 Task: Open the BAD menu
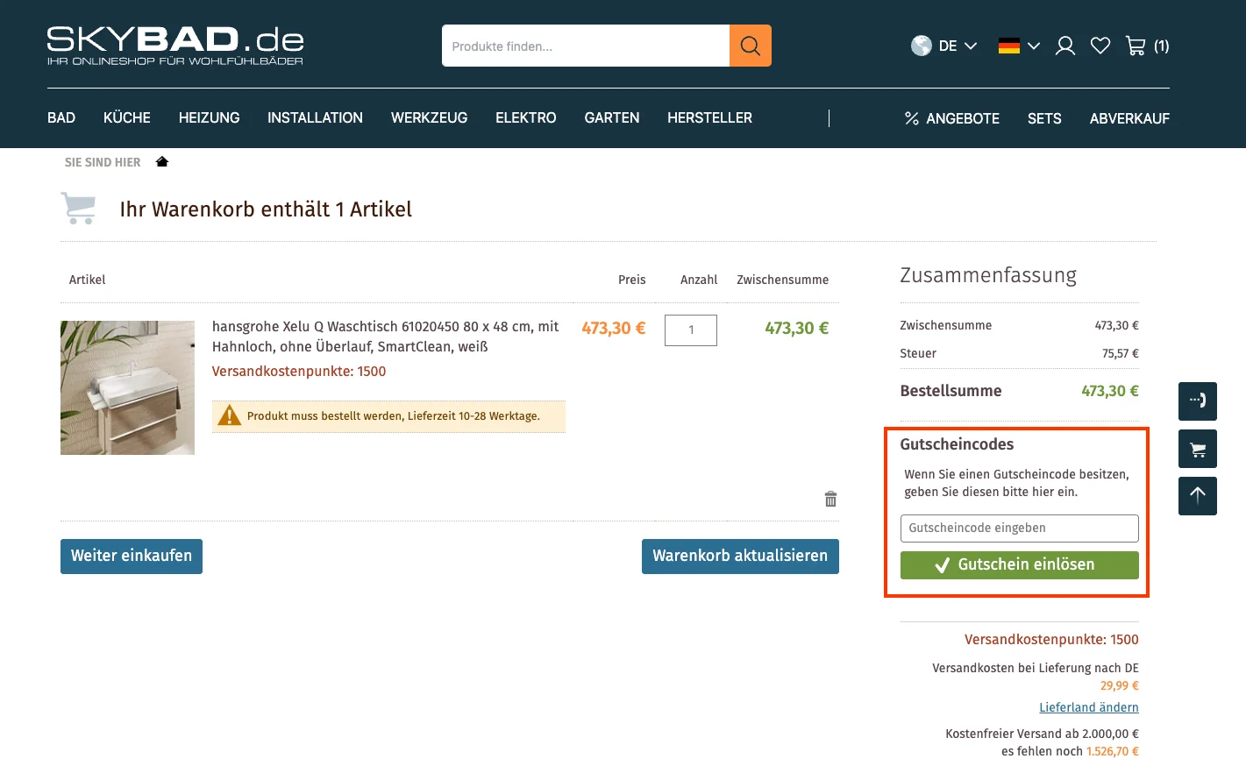click(61, 117)
